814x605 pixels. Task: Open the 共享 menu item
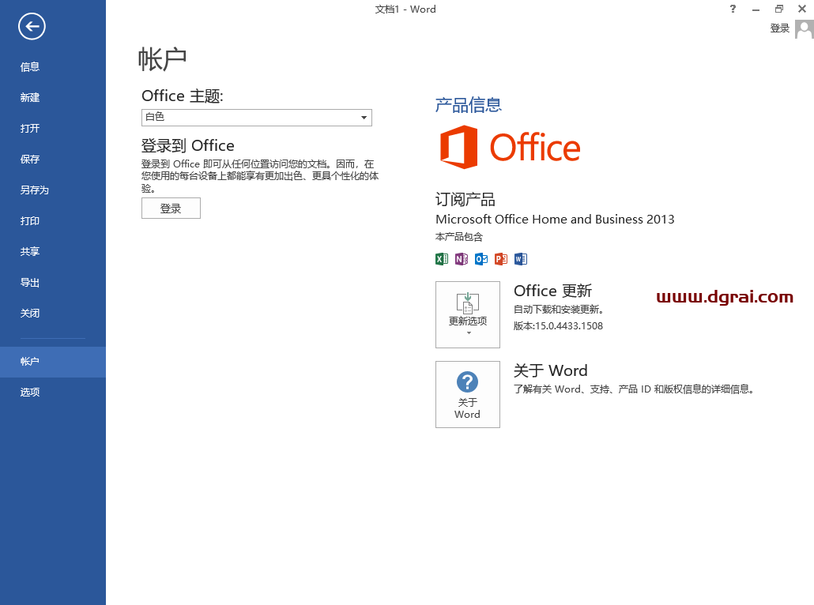point(53,252)
